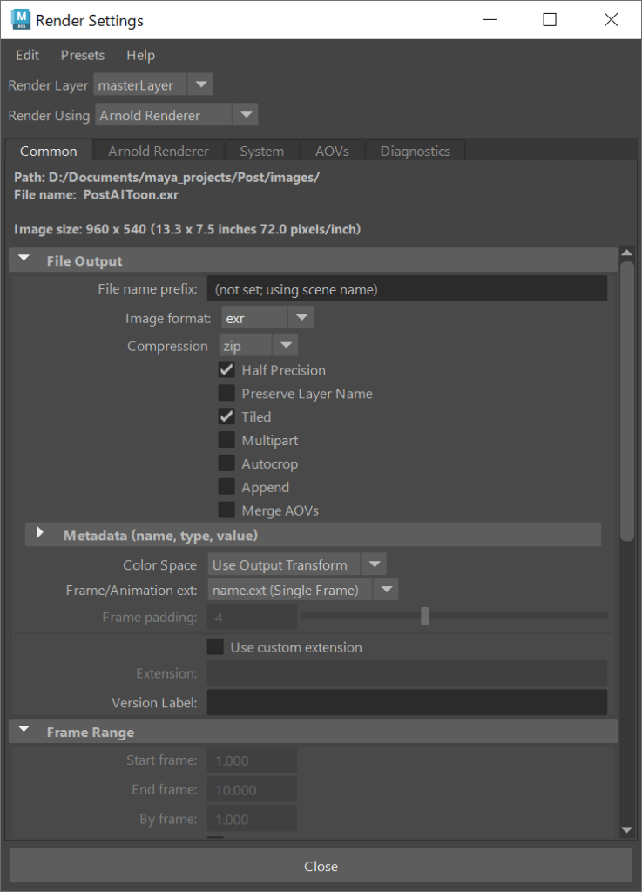Click the scrollbar up arrow
This screenshot has height=892, width=642.
click(x=626, y=253)
